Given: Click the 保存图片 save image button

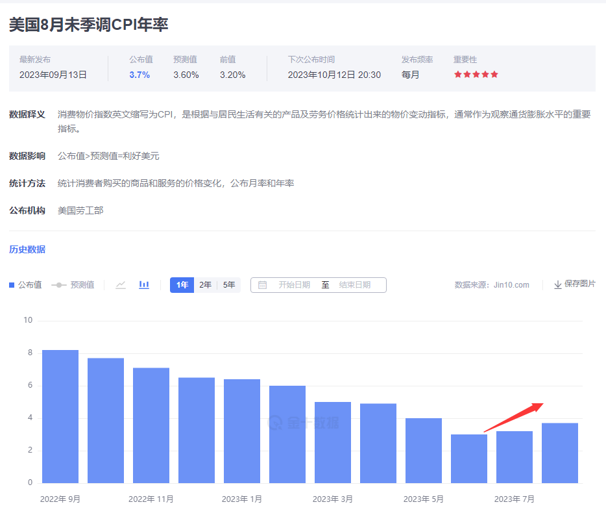Looking at the screenshot, I should 578,284.
